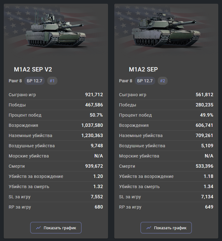Screen dimensions: 222x241
Task: Click Смерти row showing 533,396
Action: [x=166, y=166]
